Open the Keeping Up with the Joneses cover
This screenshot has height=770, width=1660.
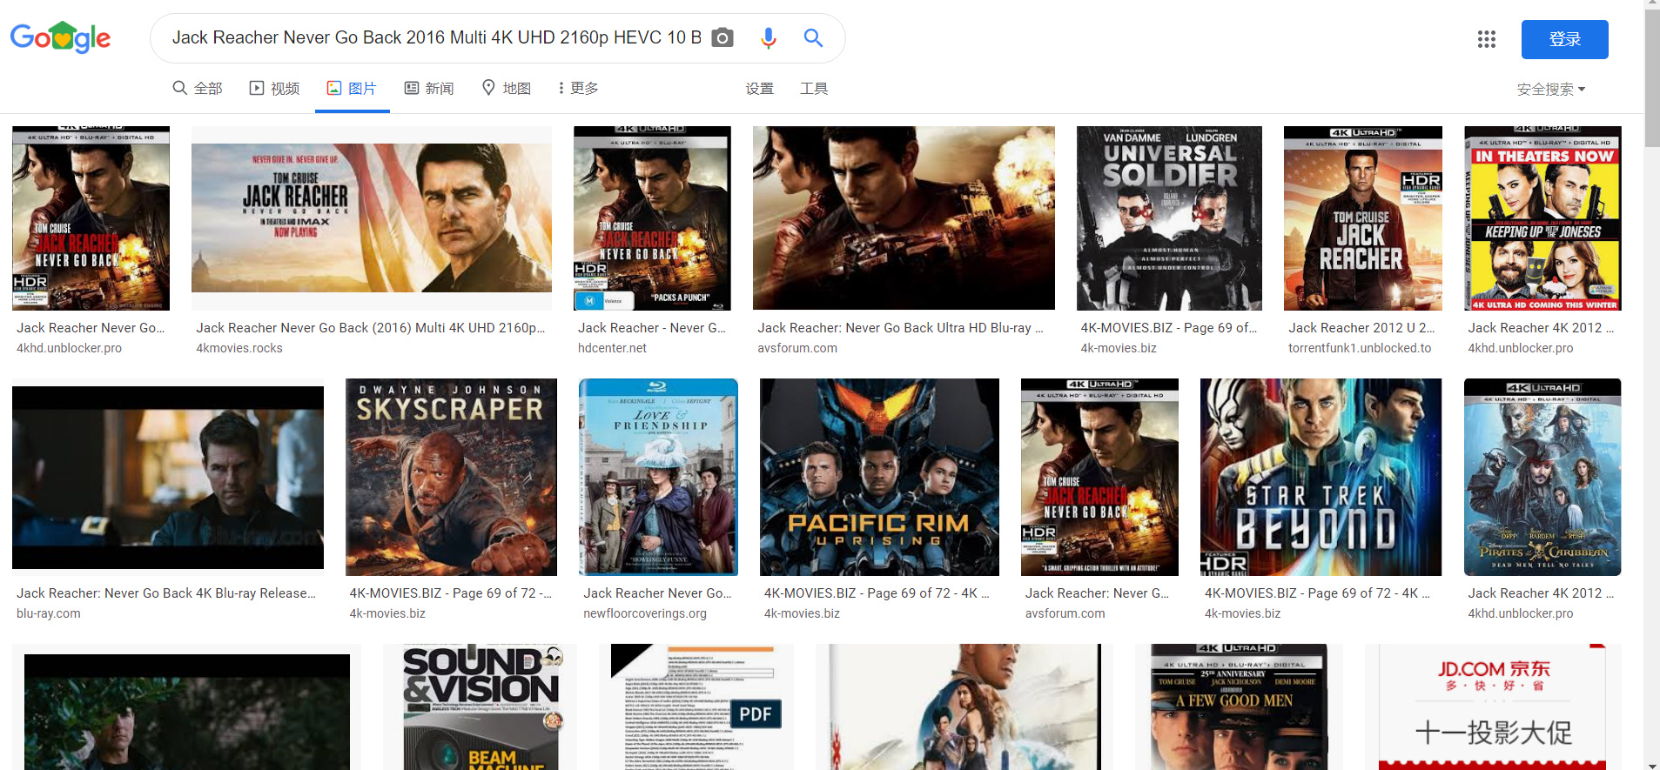[1542, 218]
